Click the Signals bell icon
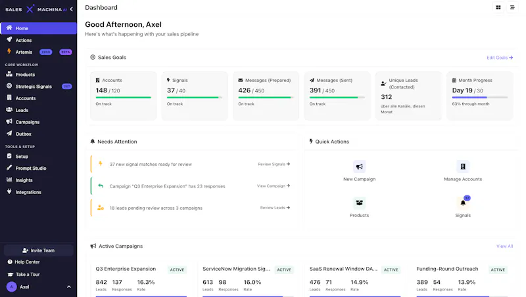The height and width of the screenshot is (297, 526). click(463, 203)
